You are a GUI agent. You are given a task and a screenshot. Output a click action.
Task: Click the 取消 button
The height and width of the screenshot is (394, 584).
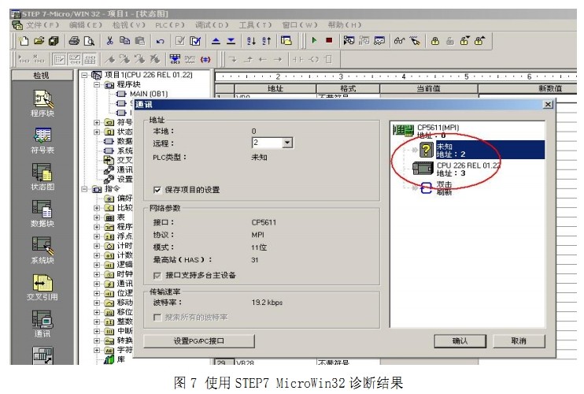[519, 341]
